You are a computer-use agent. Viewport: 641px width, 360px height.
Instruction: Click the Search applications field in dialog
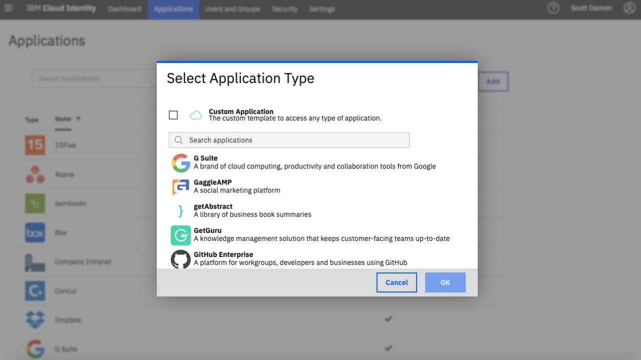click(289, 140)
